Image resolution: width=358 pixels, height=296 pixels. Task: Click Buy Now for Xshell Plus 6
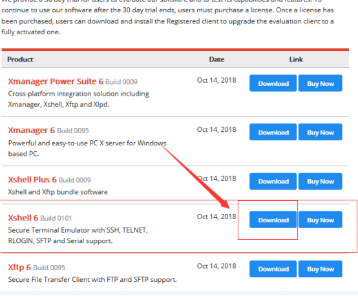pos(321,182)
